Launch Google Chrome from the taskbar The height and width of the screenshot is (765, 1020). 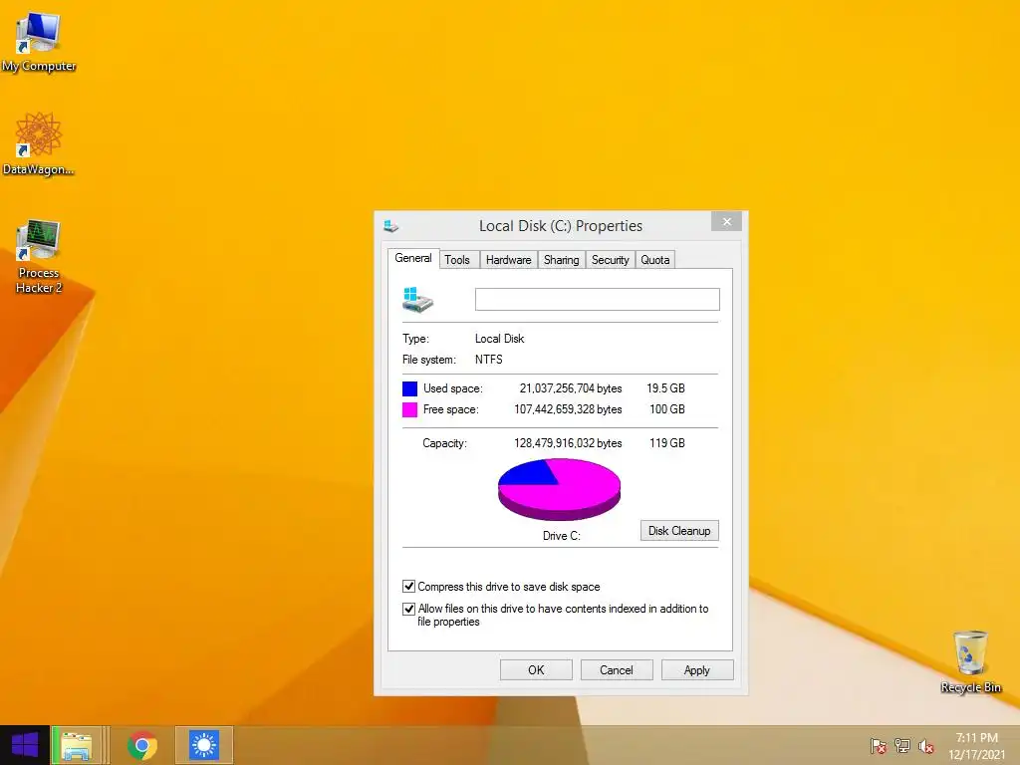coord(142,745)
